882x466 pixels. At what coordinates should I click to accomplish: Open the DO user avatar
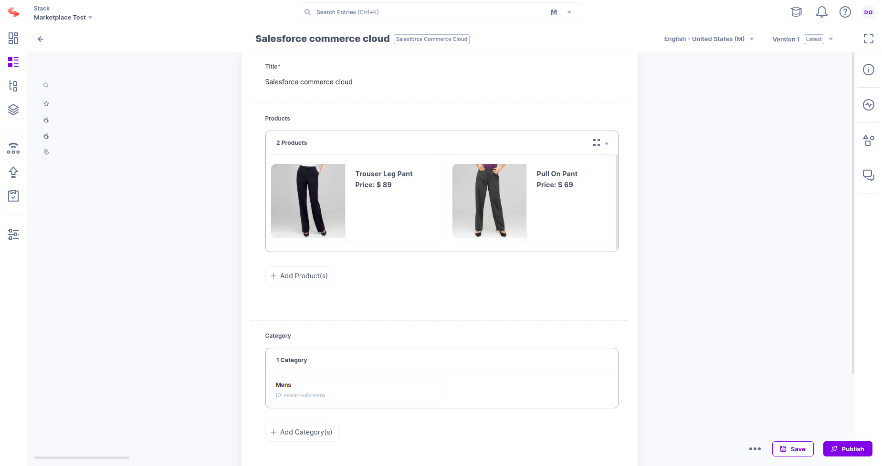tap(869, 12)
